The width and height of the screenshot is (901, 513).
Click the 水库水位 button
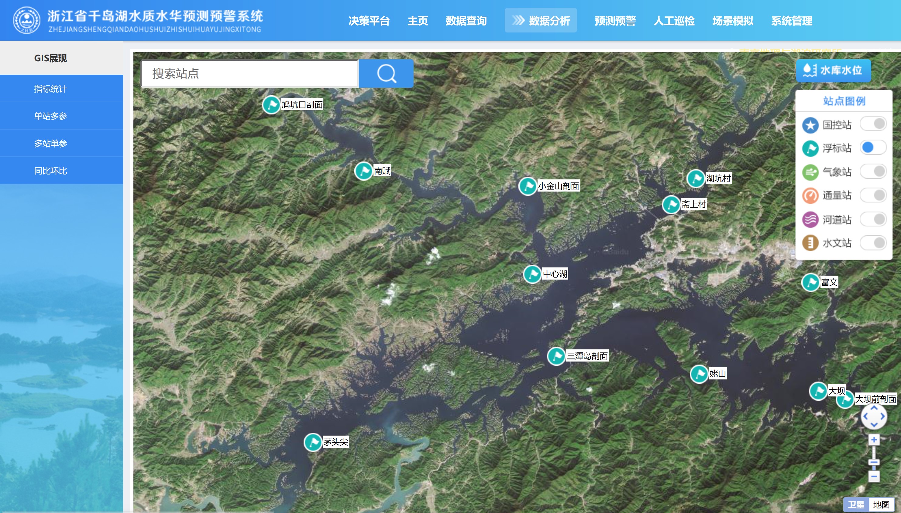[833, 70]
